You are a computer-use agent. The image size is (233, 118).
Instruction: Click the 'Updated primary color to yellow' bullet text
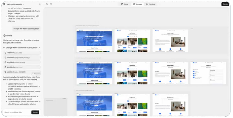[24, 86]
